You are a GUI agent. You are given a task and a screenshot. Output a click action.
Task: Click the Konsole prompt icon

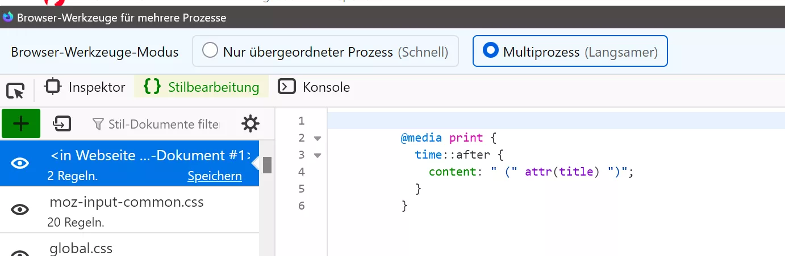pos(287,87)
